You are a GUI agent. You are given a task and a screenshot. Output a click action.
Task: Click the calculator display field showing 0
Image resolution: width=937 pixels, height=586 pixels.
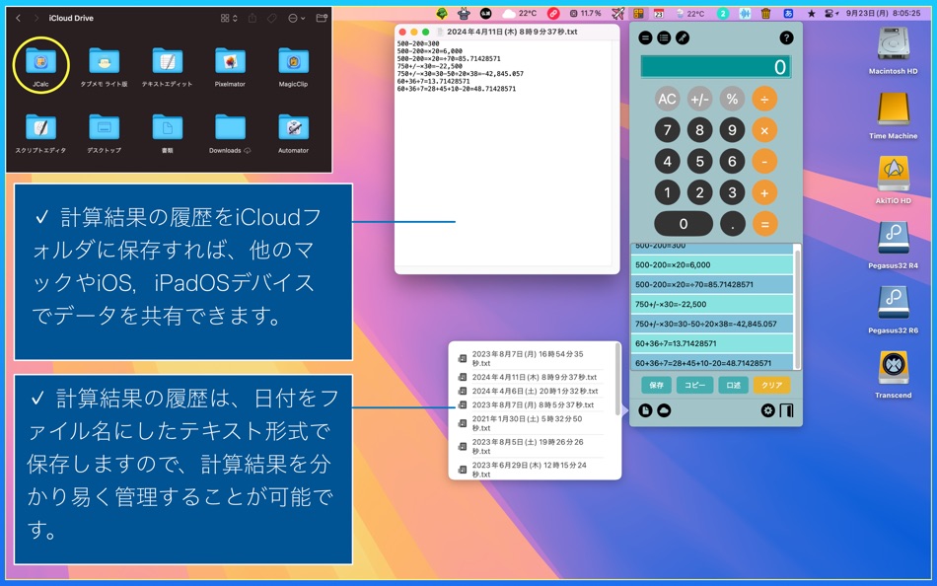coord(716,66)
